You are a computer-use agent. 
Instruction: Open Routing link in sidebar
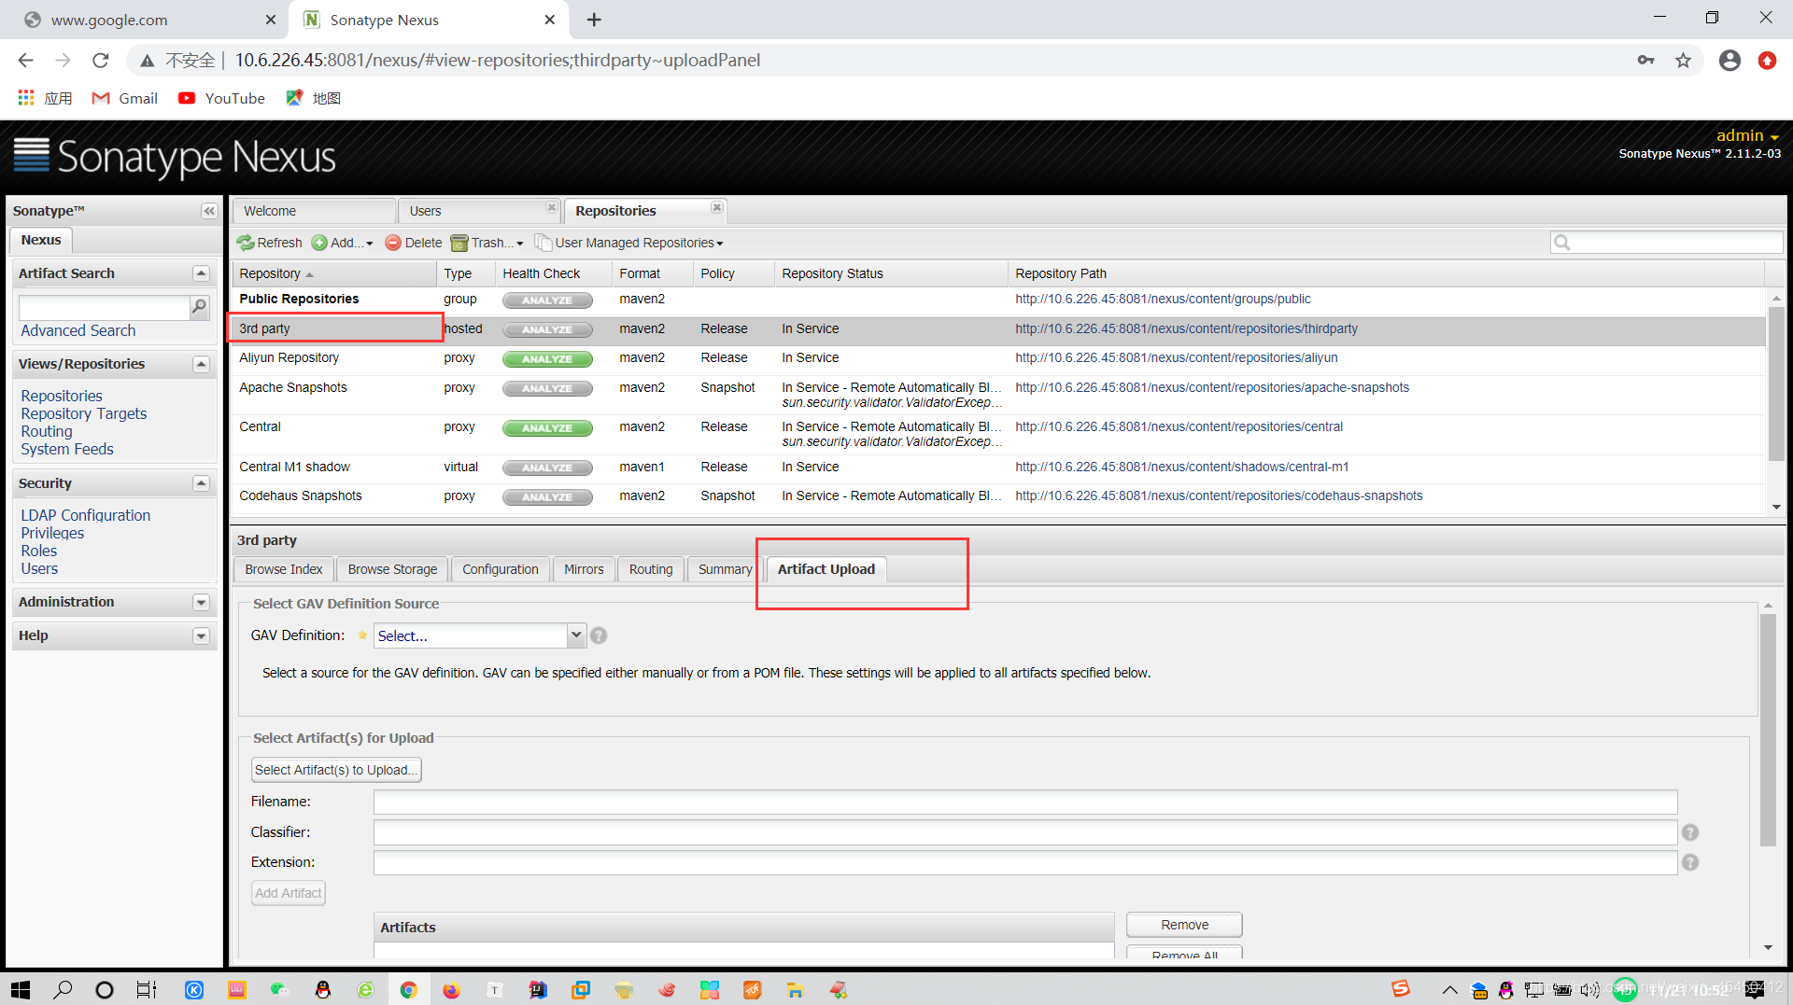point(47,431)
